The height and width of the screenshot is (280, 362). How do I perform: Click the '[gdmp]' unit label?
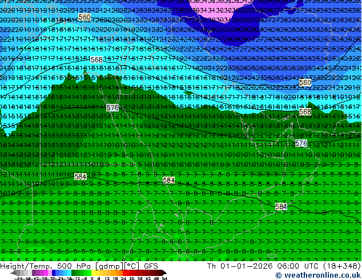(110, 266)
